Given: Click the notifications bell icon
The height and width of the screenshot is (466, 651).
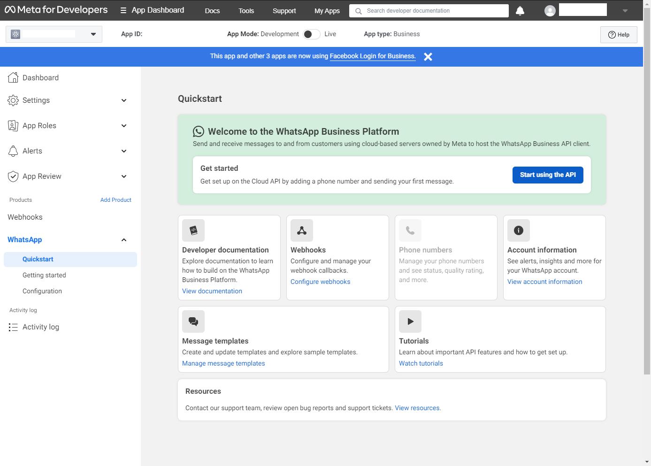Looking at the screenshot, I should click(520, 11).
